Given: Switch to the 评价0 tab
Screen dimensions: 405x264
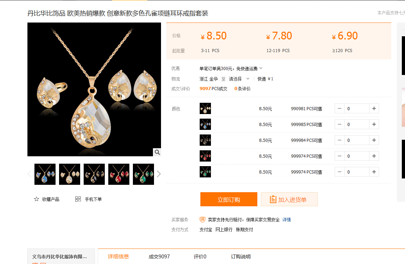Looking at the screenshot, I should tap(200, 257).
